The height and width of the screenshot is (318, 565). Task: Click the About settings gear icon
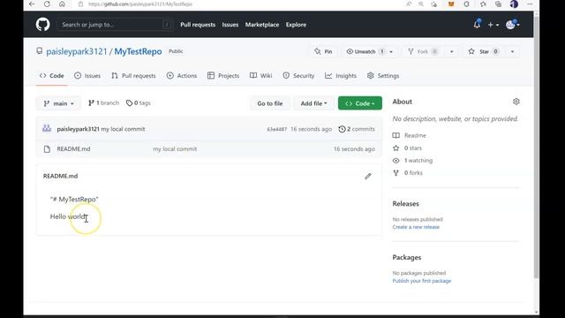pyautogui.click(x=516, y=102)
